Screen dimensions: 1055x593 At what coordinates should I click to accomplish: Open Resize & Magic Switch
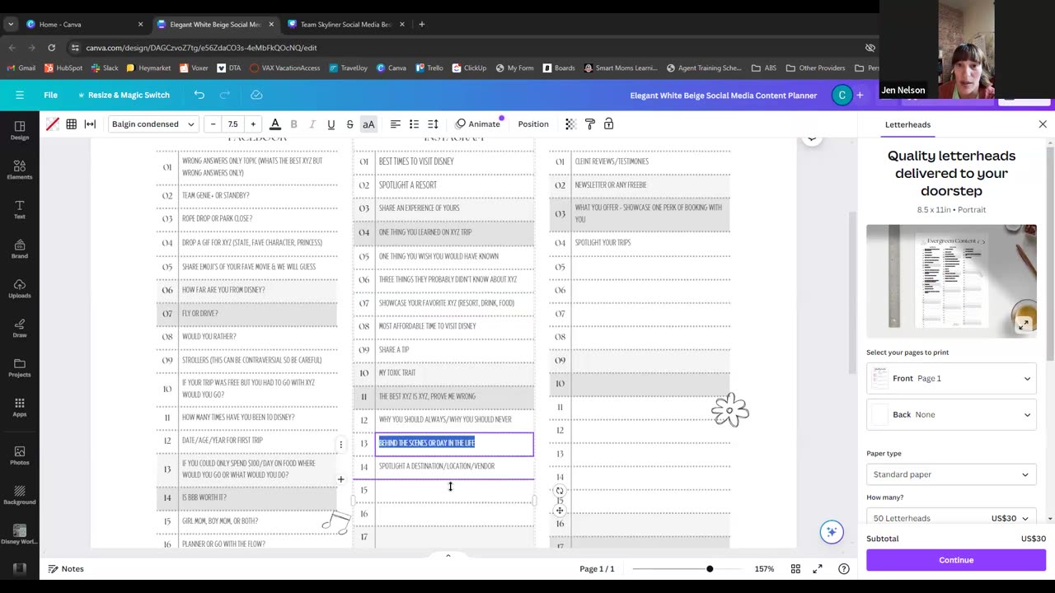(124, 95)
